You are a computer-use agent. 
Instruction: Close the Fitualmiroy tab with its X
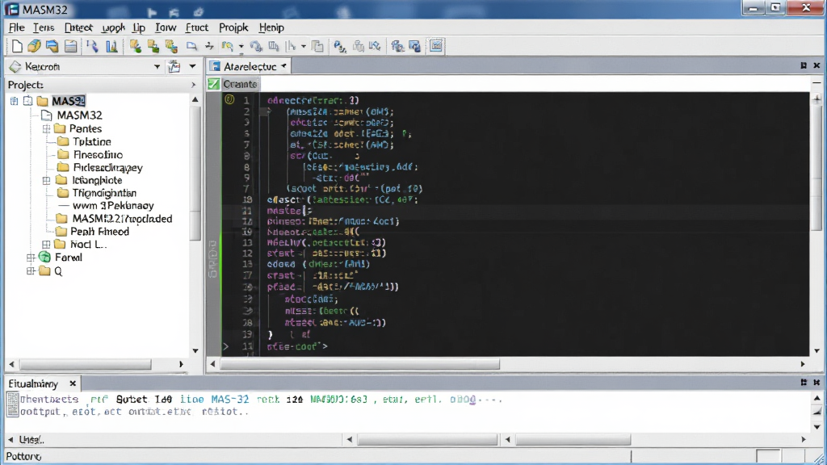[73, 383]
